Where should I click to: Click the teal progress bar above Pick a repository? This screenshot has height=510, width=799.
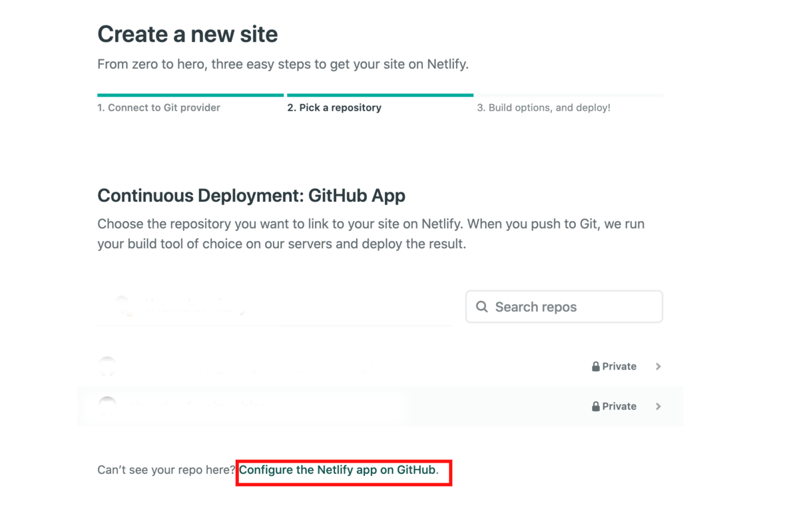(380, 95)
